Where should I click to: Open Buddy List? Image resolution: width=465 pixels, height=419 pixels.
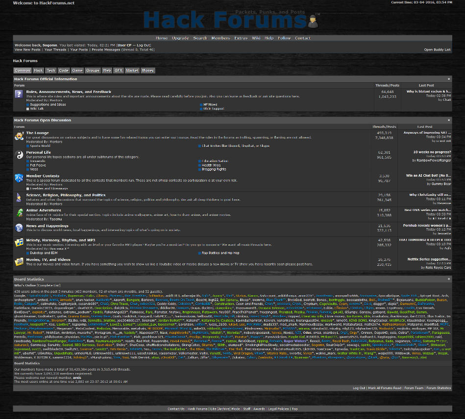pos(437,50)
